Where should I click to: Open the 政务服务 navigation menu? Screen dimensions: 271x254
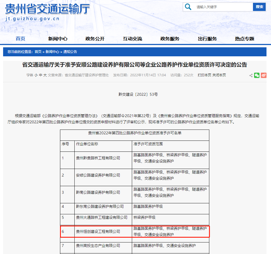(x=170, y=39)
